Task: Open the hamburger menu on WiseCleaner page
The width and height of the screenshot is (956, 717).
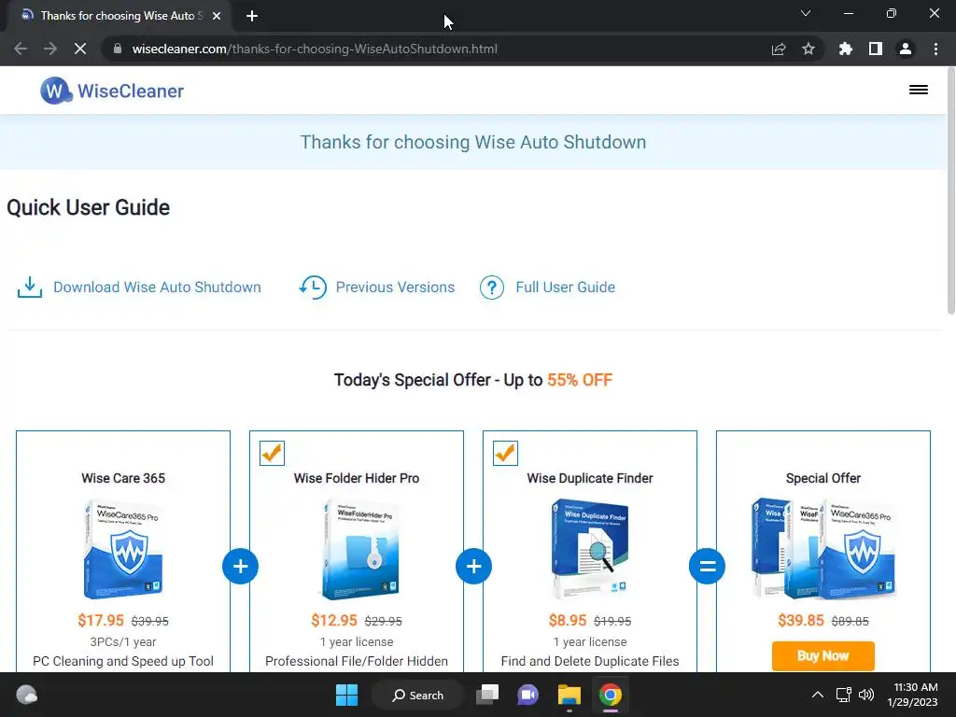Action: coord(919,91)
